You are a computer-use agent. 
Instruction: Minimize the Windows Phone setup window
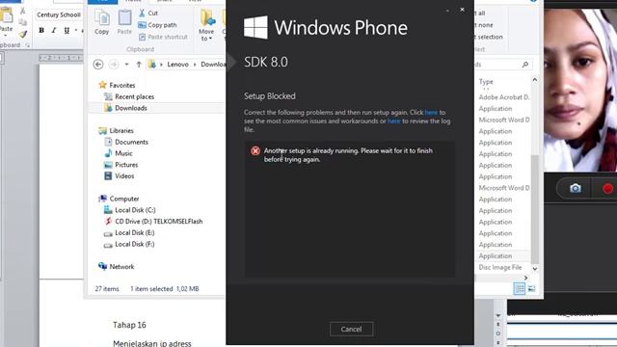[x=447, y=11]
